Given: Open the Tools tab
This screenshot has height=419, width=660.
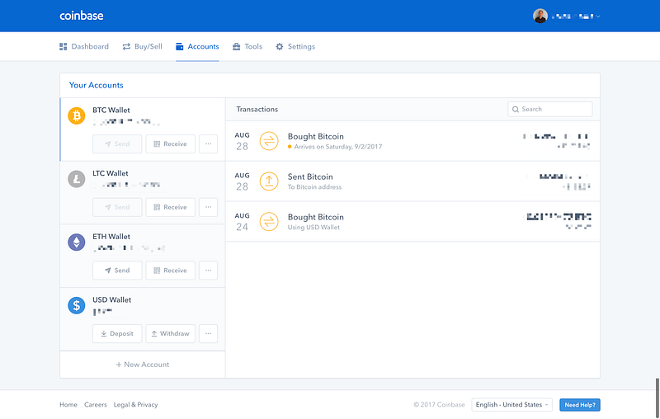Looking at the screenshot, I should pos(247,46).
